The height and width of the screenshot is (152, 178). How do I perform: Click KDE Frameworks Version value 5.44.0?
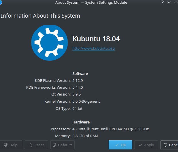point(78,88)
